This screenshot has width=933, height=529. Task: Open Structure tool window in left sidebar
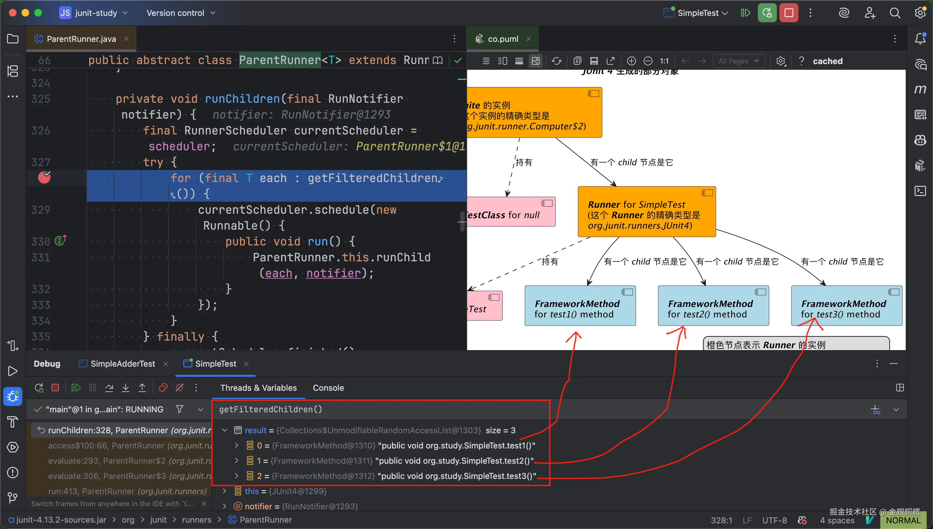pos(13,71)
